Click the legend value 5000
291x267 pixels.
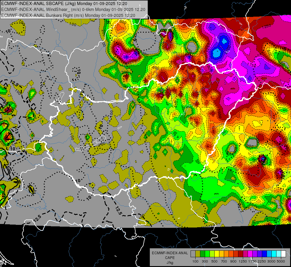[281, 261]
